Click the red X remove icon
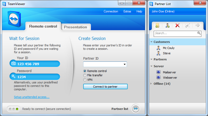 [177, 25]
